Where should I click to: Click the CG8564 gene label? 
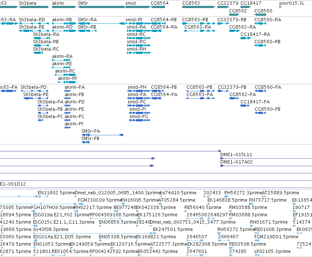tap(159, 3)
